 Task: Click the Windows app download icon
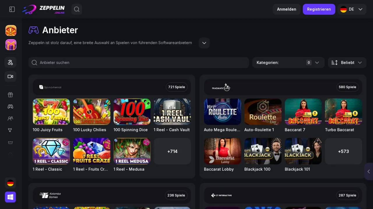[x=10, y=197]
